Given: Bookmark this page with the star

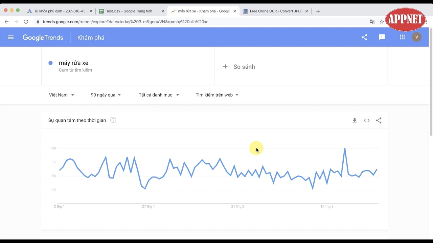Looking at the screenshot, I should [382, 22].
